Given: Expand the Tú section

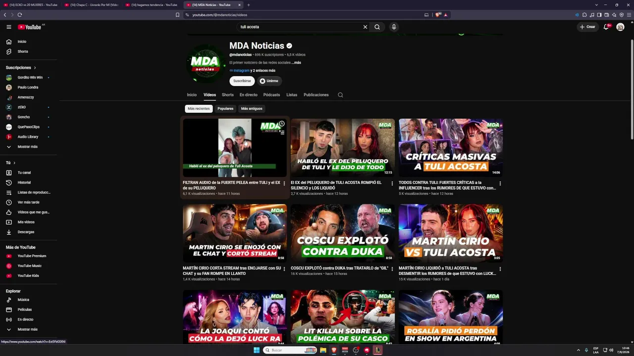Looking at the screenshot, I should pyautogui.click(x=10, y=163).
